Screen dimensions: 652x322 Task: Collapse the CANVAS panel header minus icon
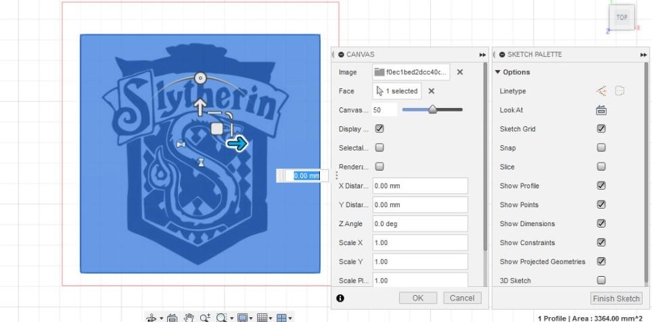click(x=341, y=55)
